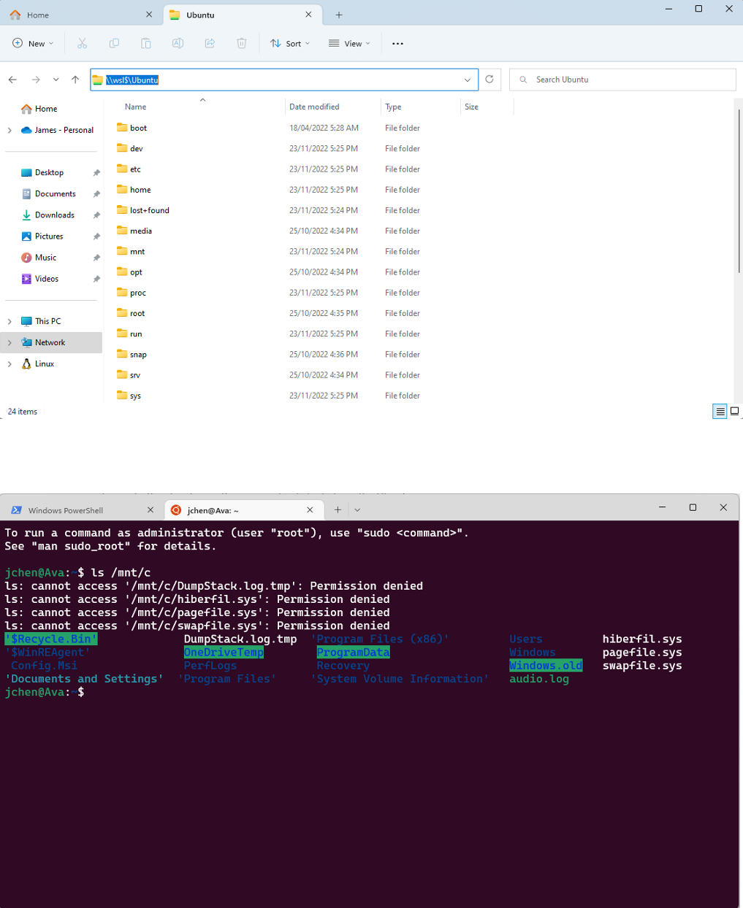
Task: Open the New item dropdown
Action: (x=34, y=44)
